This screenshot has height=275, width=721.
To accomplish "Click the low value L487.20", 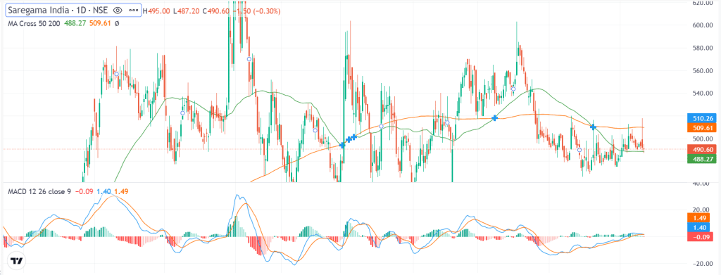I will (x=186, y=11).
